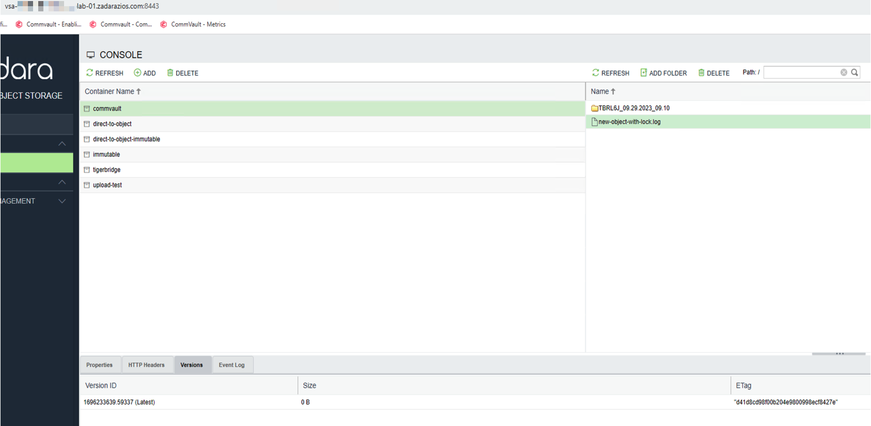Viewport: 871px width, 426px height.
Task: Select the direct-to-object-immutable container
Action: (127, 139)
